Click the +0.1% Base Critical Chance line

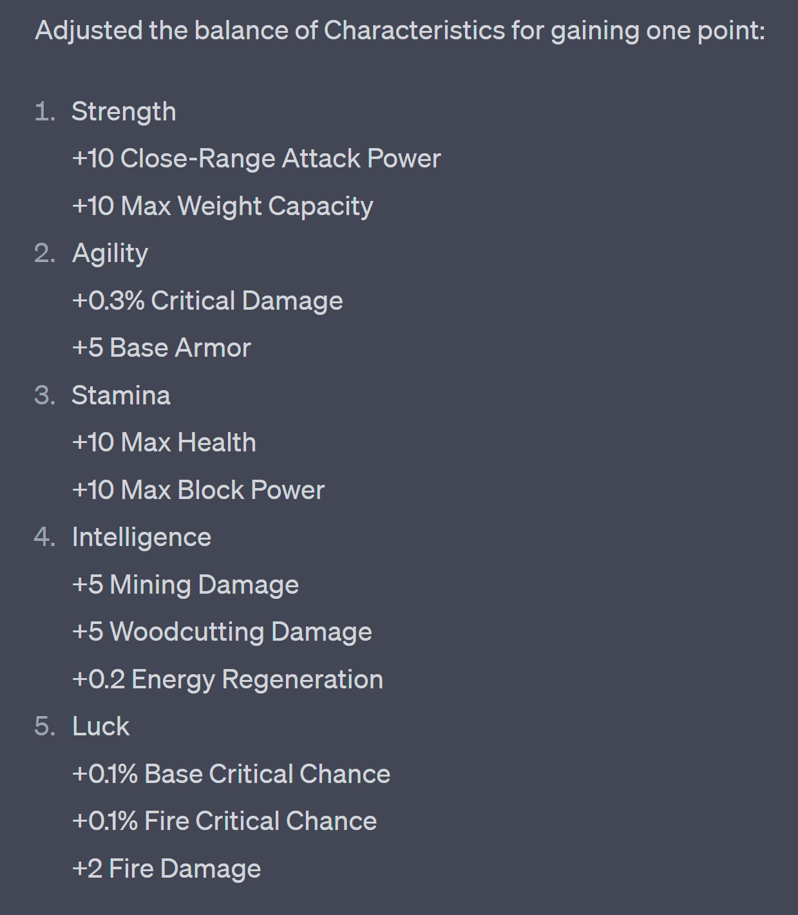tap(231, 774)
